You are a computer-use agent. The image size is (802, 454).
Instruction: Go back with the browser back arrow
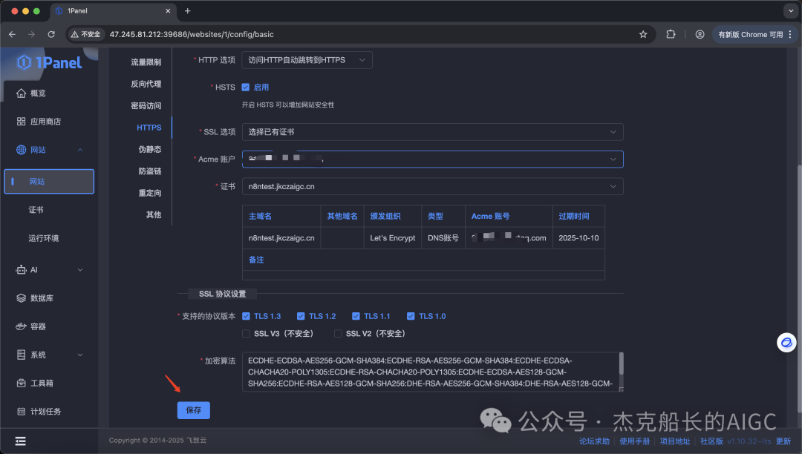click(13, 34)
